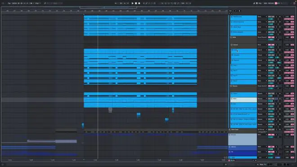The width and height of the screenshot is (297, 167).
Task: Select the FX track header
Action: (x=243, y=153)
